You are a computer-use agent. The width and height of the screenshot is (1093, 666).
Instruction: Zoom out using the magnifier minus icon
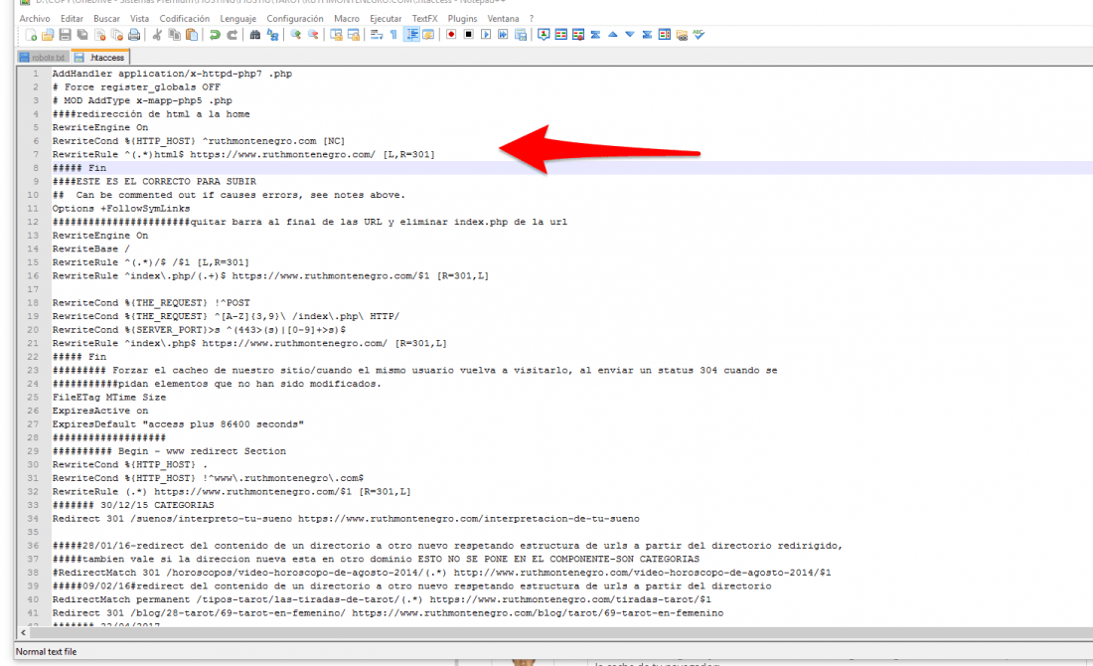pos(313,34)
